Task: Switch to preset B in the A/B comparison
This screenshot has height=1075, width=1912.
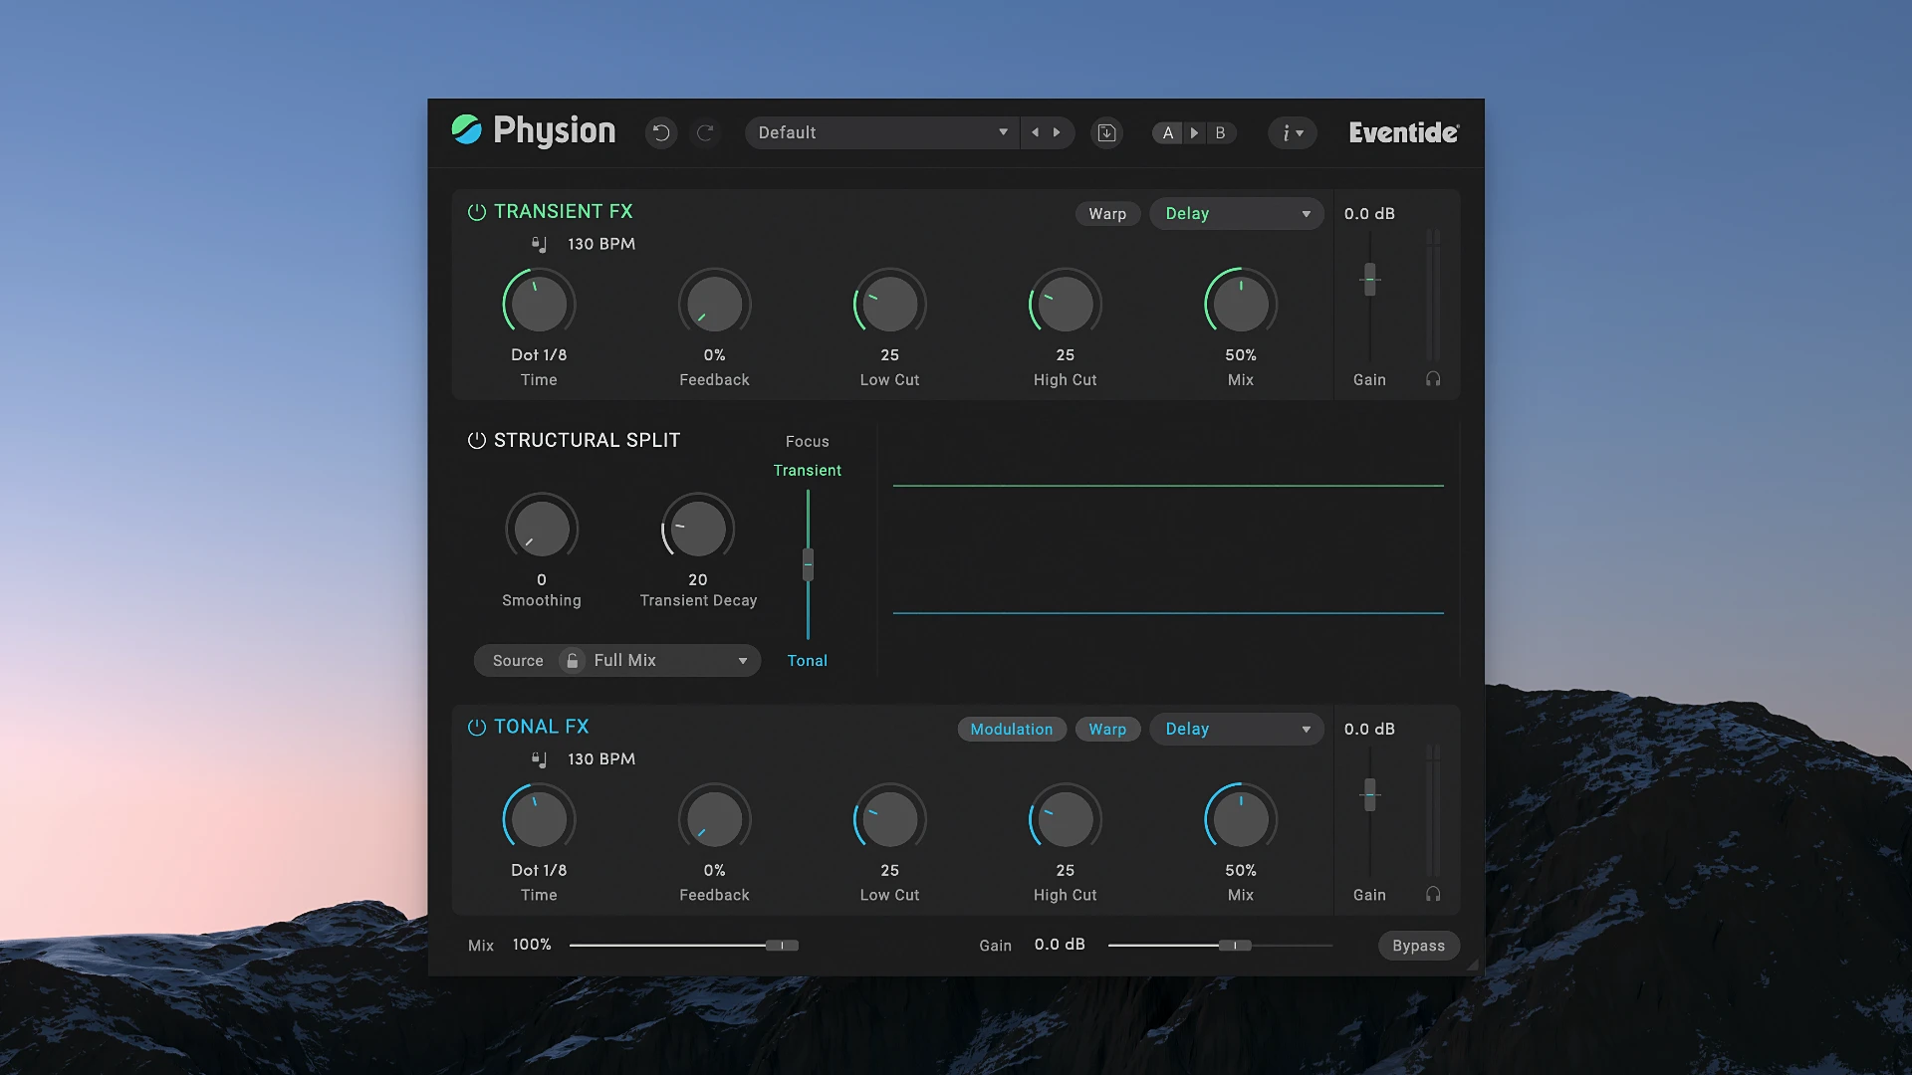Action: 1219,132
